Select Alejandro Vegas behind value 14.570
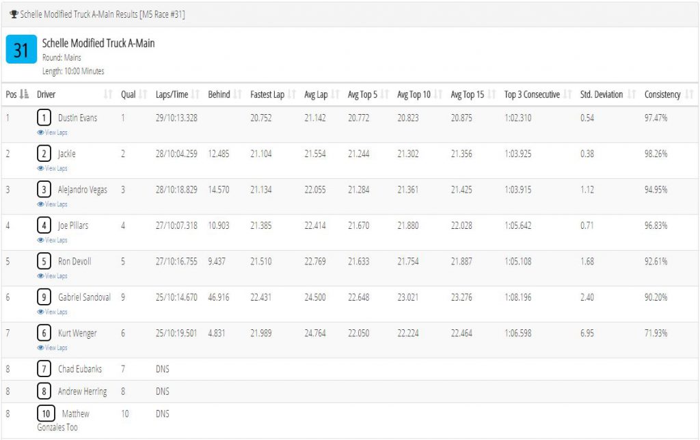The height and width of the screenshot is (440, 700). pyautogui.click(x=219, y=190)
